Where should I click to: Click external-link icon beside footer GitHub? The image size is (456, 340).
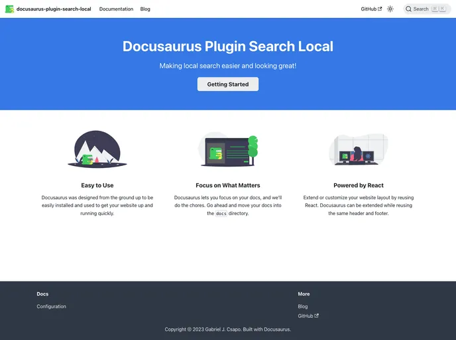tap(316, 315)
